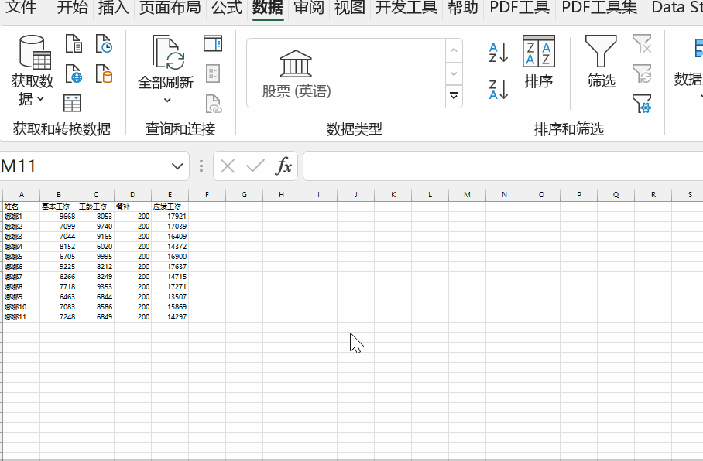This screenshot has width=703, height=461.
Task: Open the Advanced filter gear icon
Action: click(x=642, y=104)
